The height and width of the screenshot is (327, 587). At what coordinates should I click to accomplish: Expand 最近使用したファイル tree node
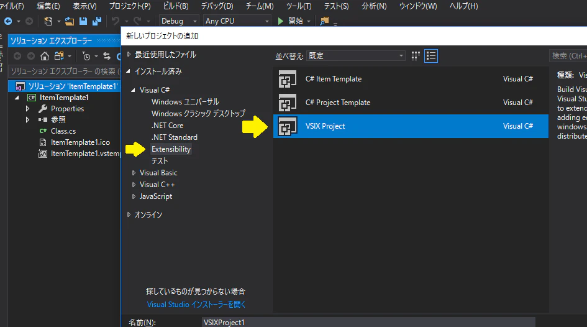pos(129,54)
